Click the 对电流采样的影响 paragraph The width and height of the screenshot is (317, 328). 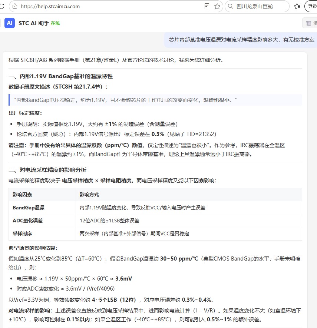[x=155, y=315]
